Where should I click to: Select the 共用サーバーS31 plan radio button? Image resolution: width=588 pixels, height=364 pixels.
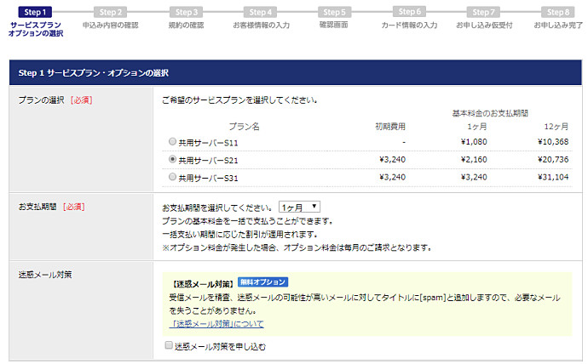click(x=173, y=177)
